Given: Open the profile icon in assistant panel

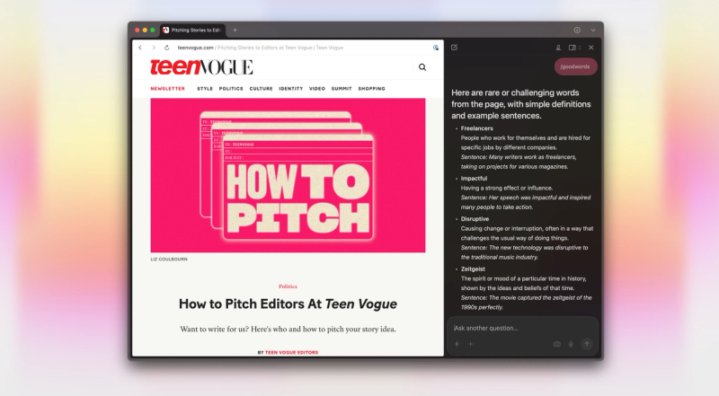Looking at the screenshot, I should 558,48.
